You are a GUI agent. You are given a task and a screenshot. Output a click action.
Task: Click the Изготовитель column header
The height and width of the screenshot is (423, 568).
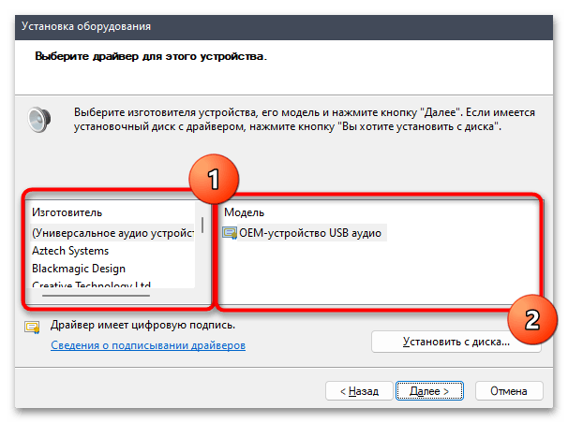[x=67, y=212]
